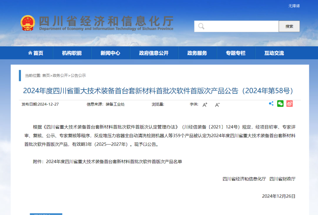
Task: Open the 互动交流 section
Action: [x=274, y=53]
